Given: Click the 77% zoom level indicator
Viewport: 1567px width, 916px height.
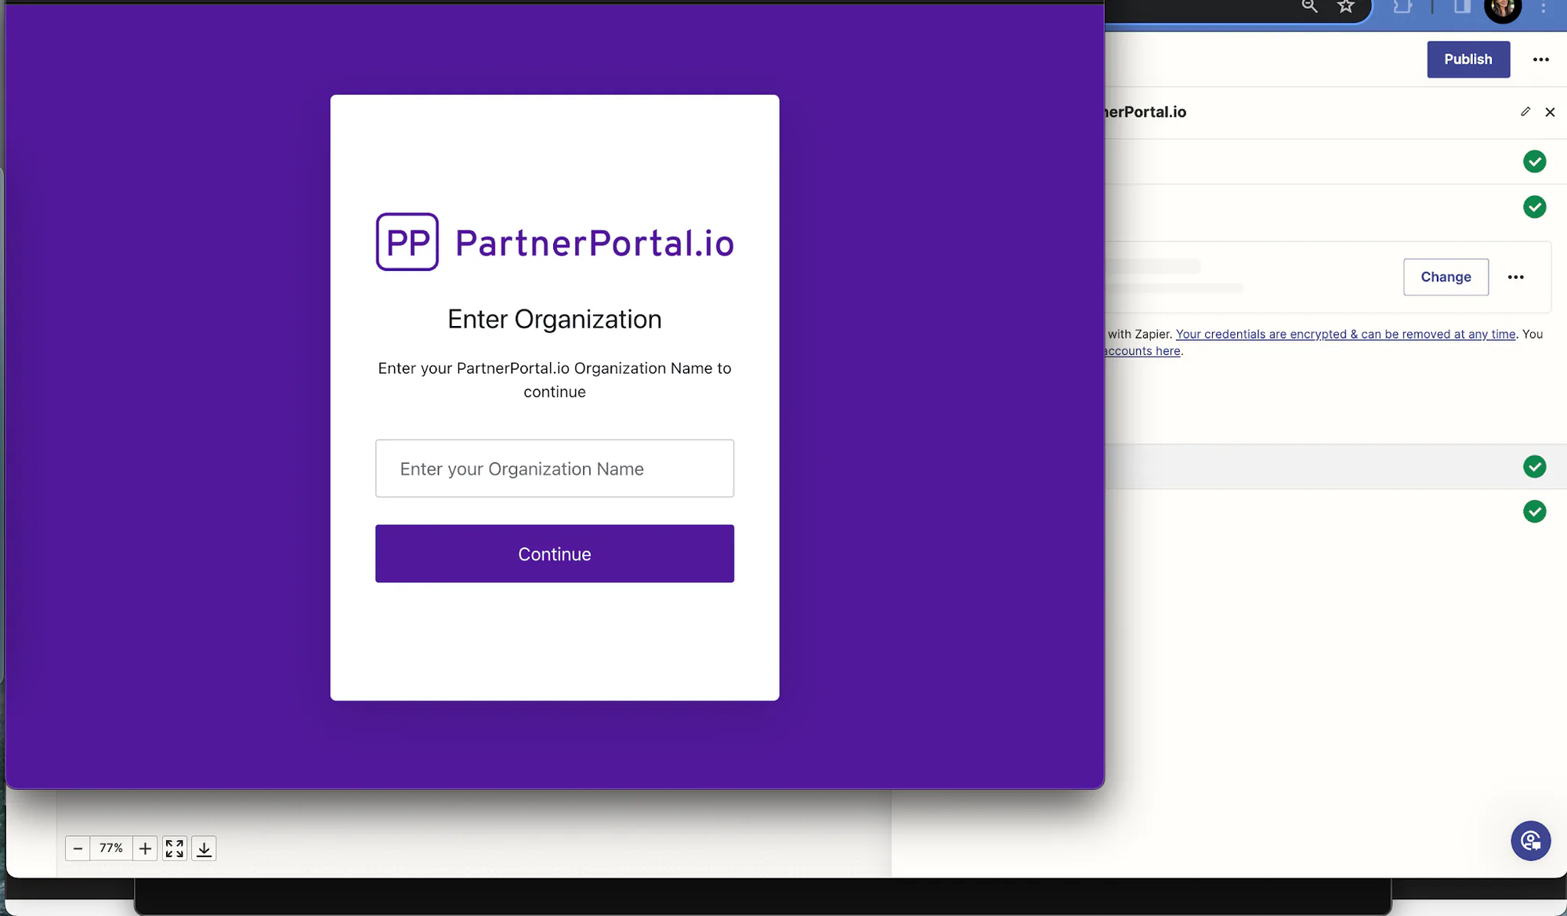Looking at the screenshot, I should [x=111, y=849].
